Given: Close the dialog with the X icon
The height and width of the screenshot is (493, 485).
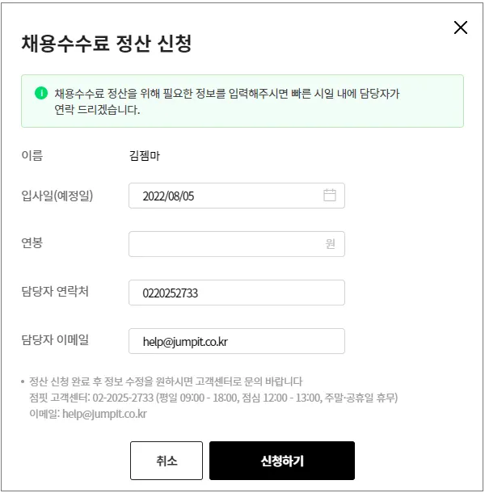Looking at the screenshot, I should click(461, 27).
